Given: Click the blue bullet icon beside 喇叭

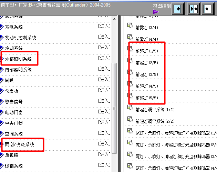Looking at the screenshot, I should coord(1,80).
